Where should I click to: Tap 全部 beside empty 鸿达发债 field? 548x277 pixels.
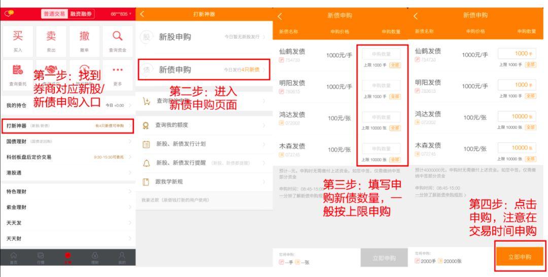395,128
